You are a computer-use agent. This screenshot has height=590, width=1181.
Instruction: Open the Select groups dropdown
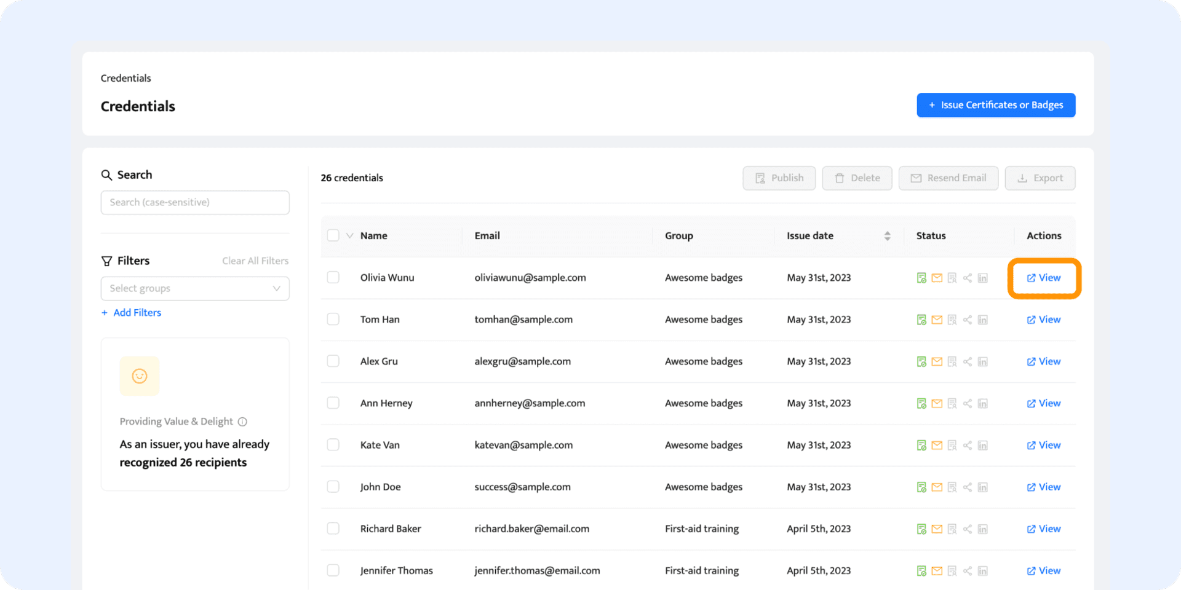click(x=195, y=288)
